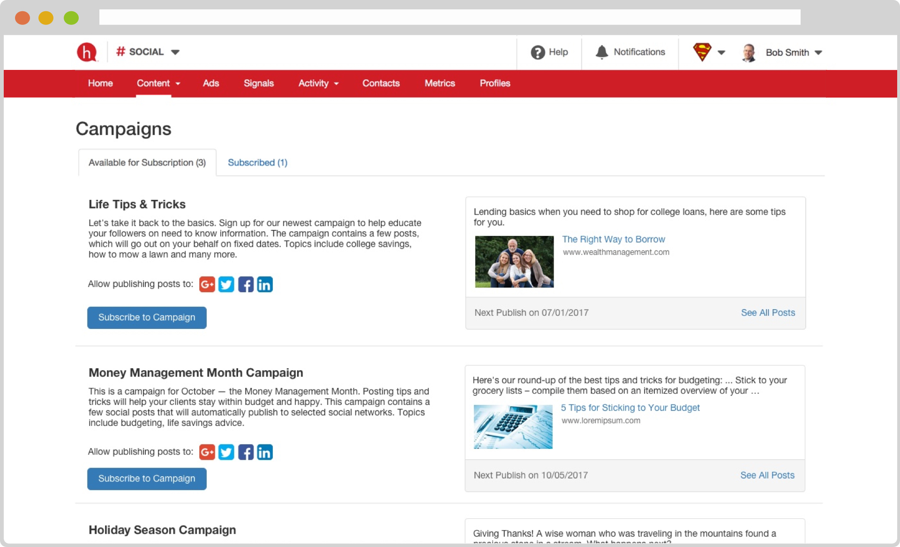This screenshot has height=547, width=900.
Task: Click the yellow browser minimize dot
Action: (x=46, y=18)
